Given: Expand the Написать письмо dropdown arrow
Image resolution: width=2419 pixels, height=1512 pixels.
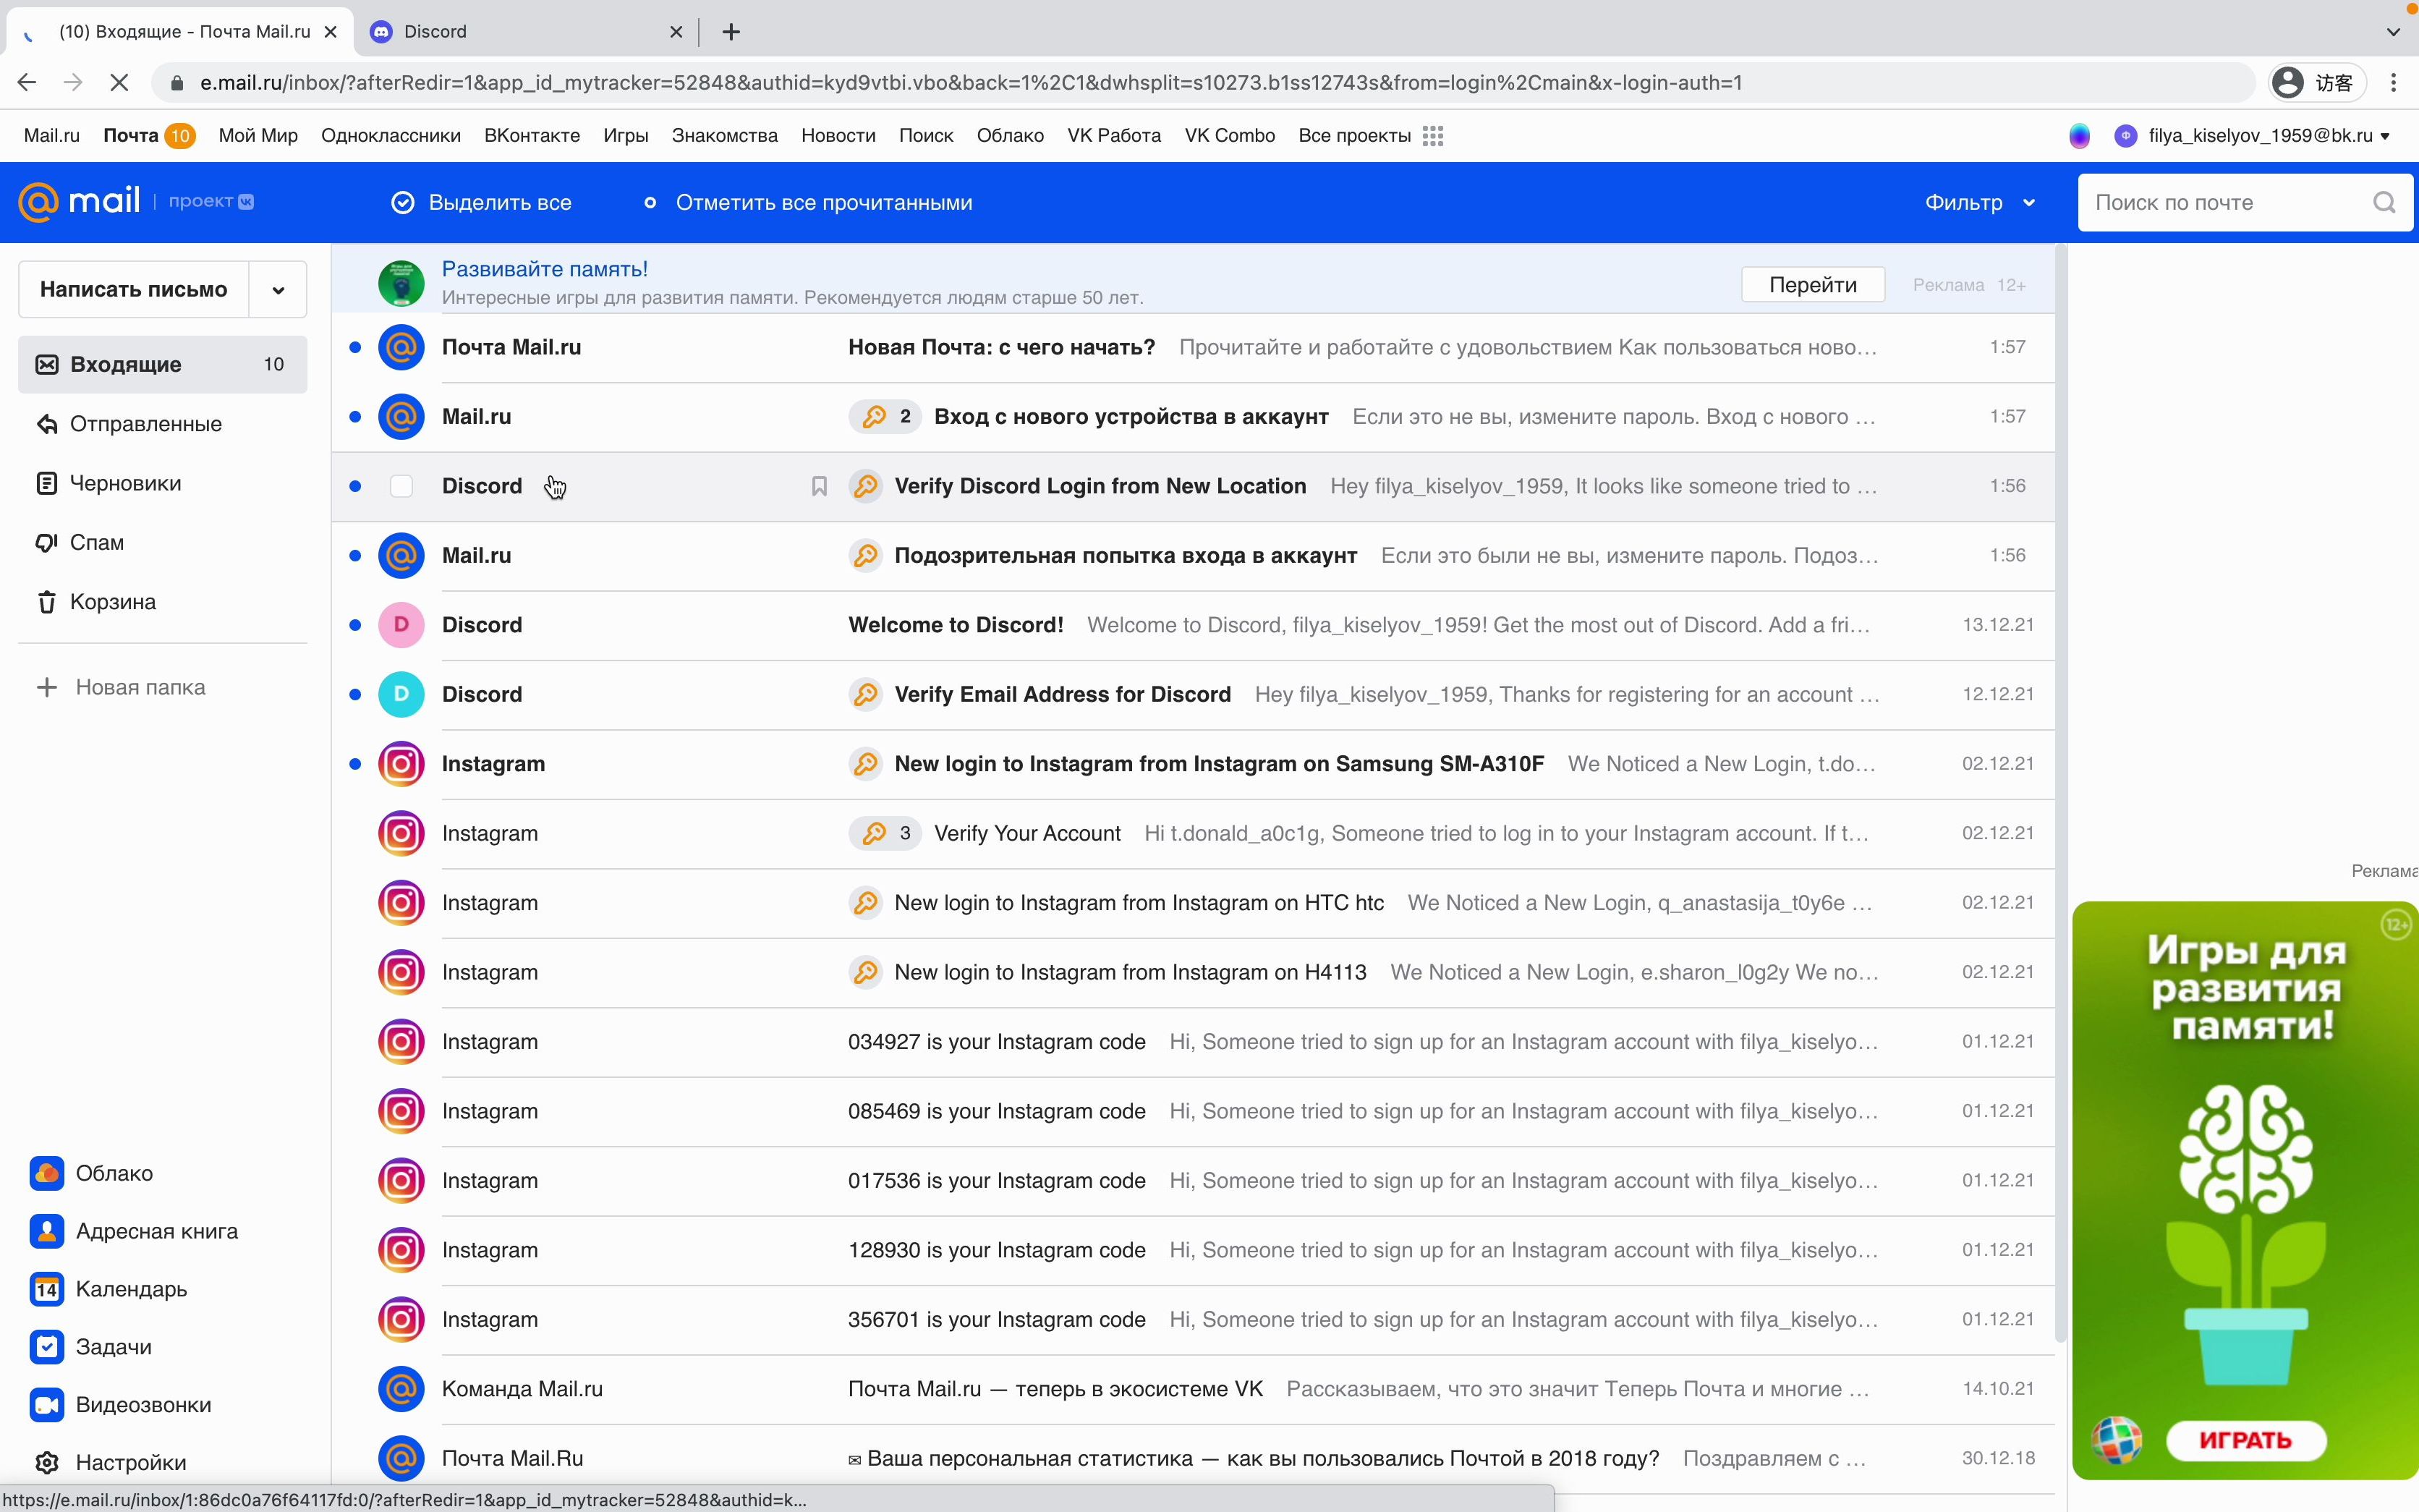Looking at the screenshot, I should 278,290.
